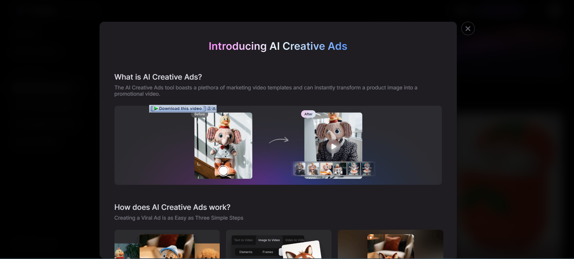Dismiss the download video overlay bar
This screenshot has height=259, width=574.
coord(214,108)
